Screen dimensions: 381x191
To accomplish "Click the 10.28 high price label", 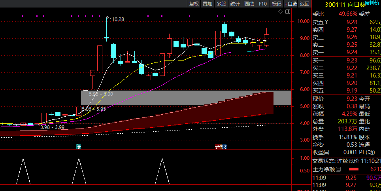I will click(118, 19).
